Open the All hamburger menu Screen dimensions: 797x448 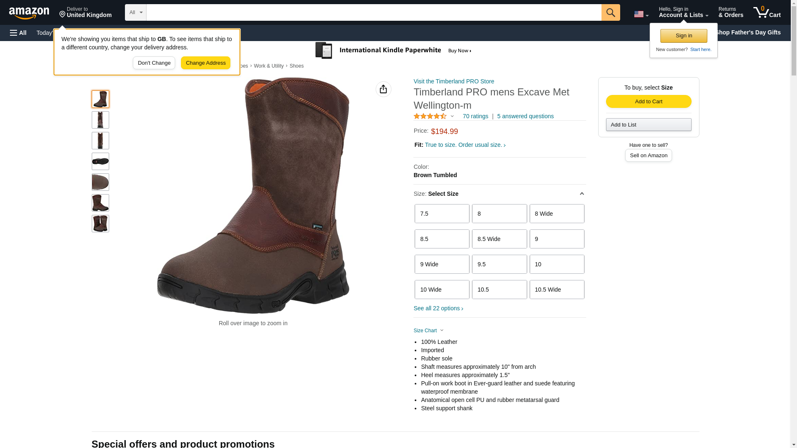coord(18,33)
